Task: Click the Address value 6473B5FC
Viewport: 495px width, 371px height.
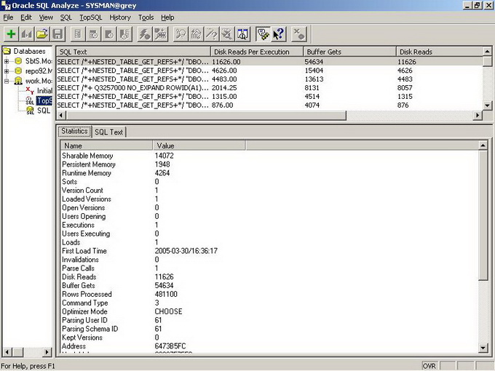Action: (x=170, y=346)
